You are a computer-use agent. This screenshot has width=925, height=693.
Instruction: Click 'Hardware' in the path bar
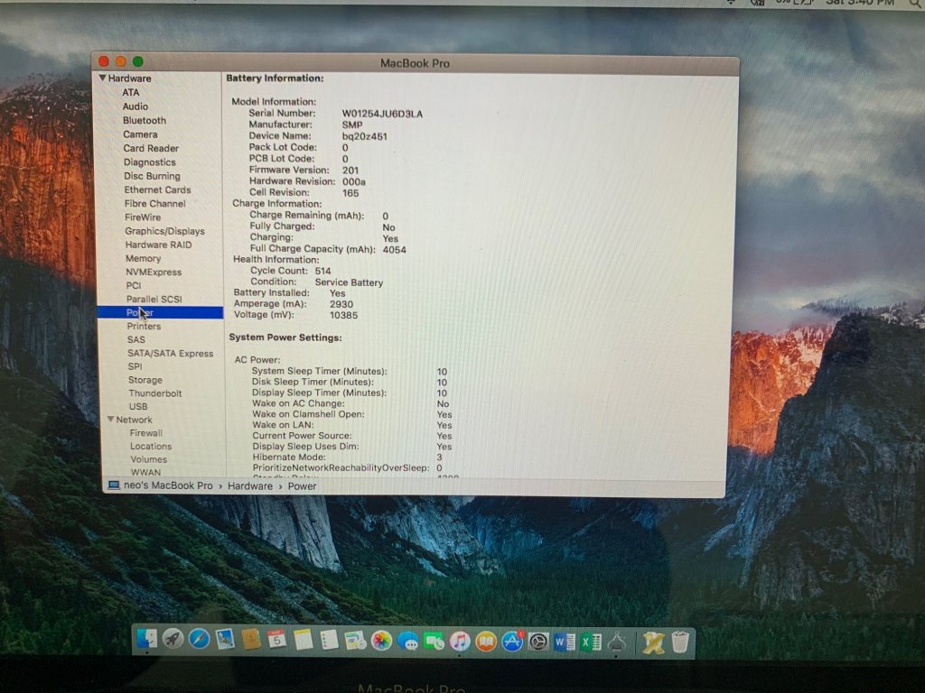[x=250, y=486]
